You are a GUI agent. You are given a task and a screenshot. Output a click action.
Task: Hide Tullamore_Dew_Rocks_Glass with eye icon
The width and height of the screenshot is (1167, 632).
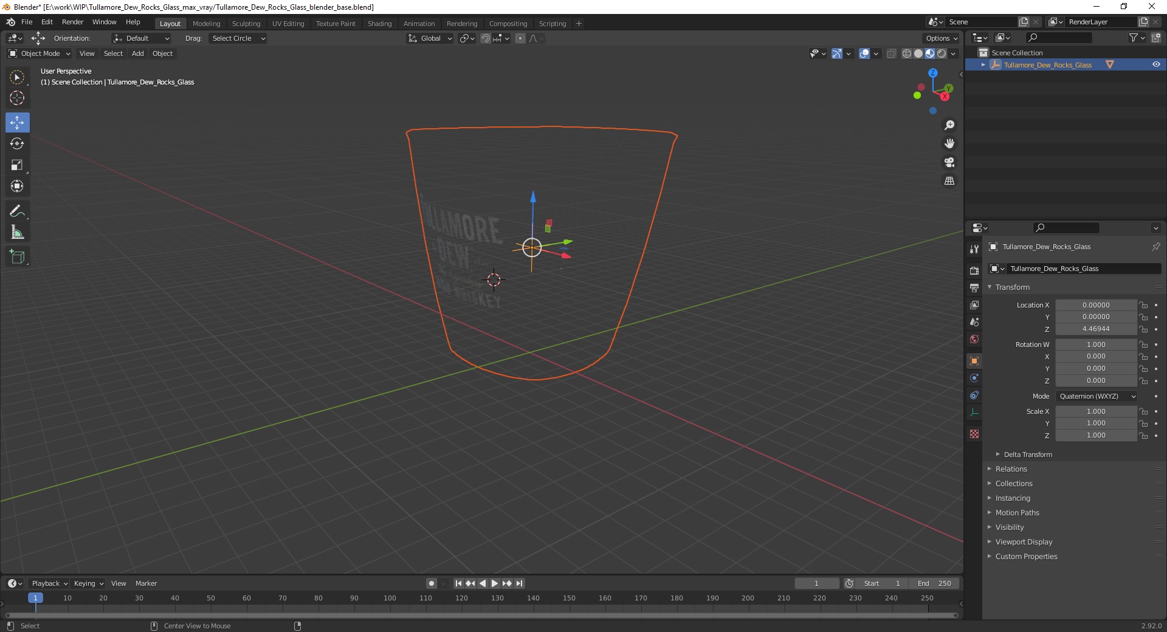tap(1156, 64)
